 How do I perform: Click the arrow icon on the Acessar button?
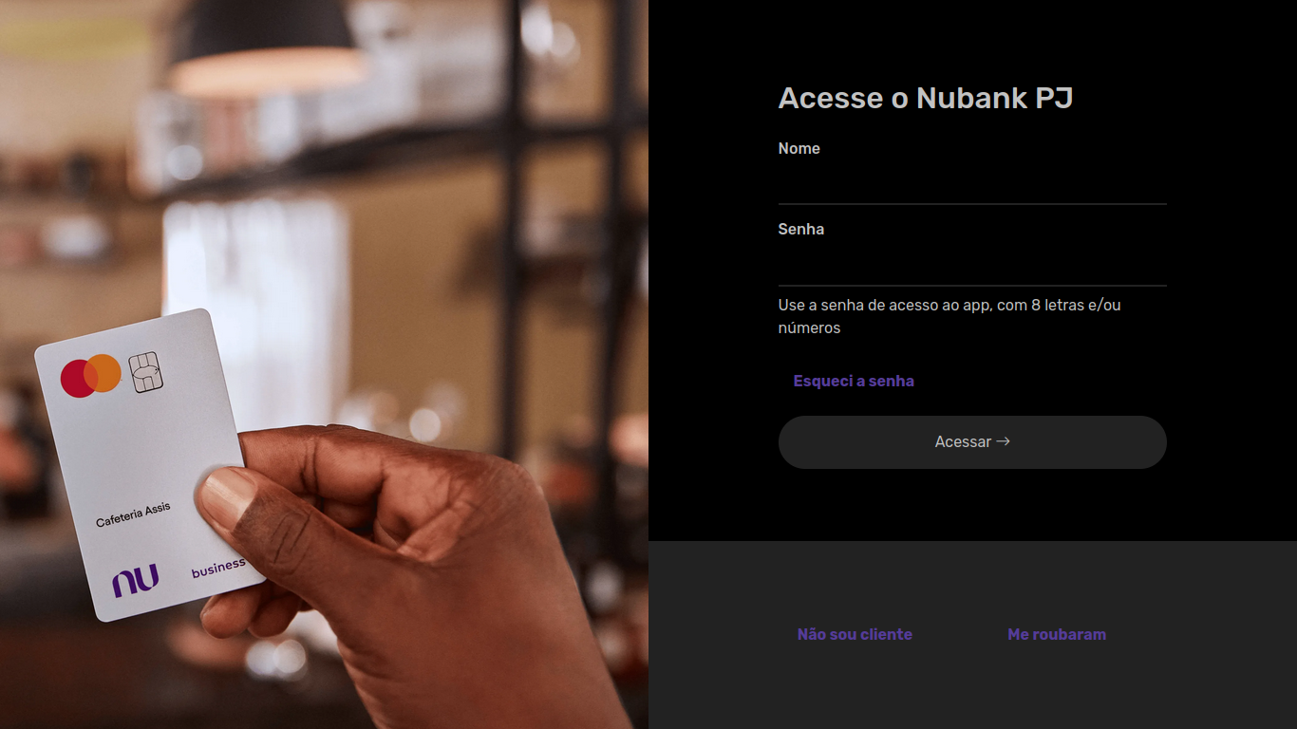point(1003,441)
